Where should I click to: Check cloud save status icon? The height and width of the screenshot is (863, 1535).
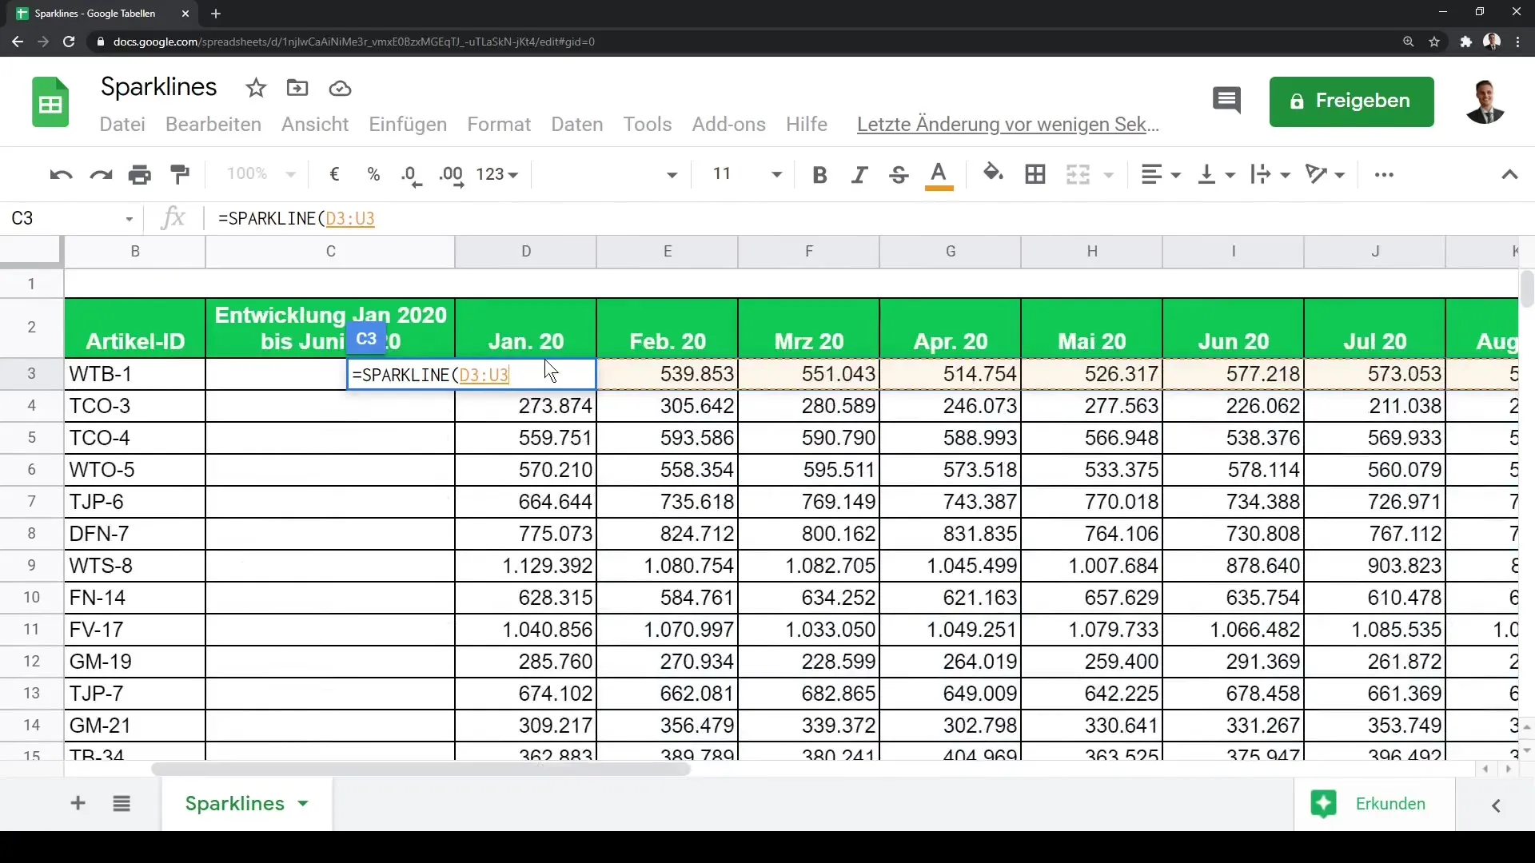(x=340, y=89)
